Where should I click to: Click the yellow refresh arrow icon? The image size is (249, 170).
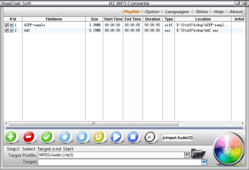tap(99, 137)
